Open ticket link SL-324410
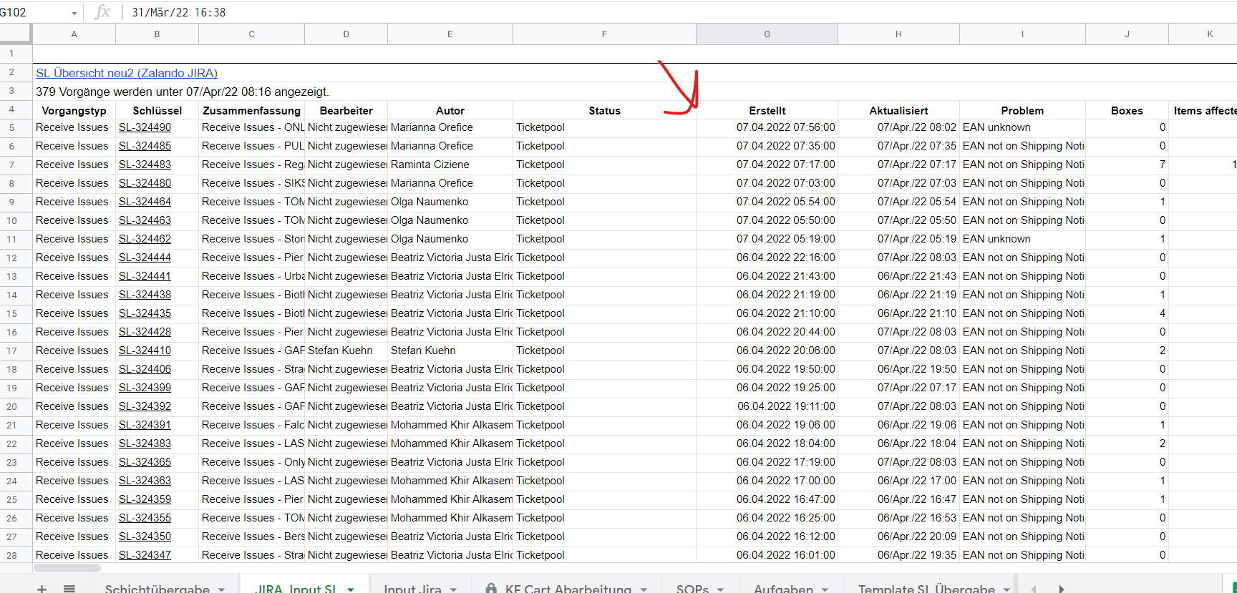1237x593 pixels. [145, 351]
